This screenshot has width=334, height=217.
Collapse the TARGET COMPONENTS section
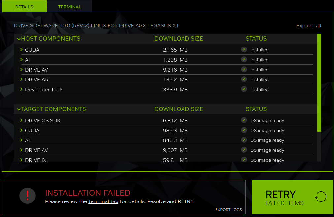click(19, 109)
